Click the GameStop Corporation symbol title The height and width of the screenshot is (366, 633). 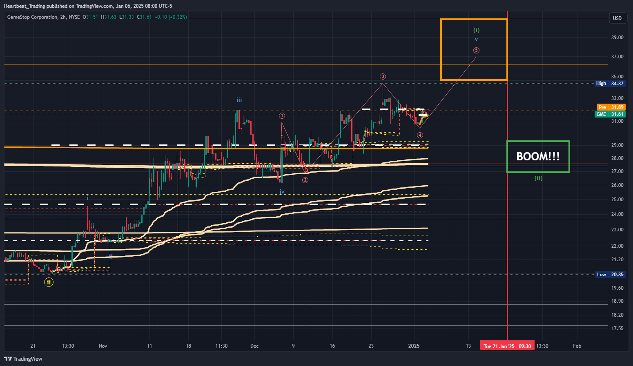point(32,17)
